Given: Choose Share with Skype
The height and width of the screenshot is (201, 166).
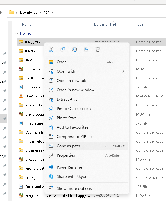Looking at the screenshot, I should [x=87, y=177].
